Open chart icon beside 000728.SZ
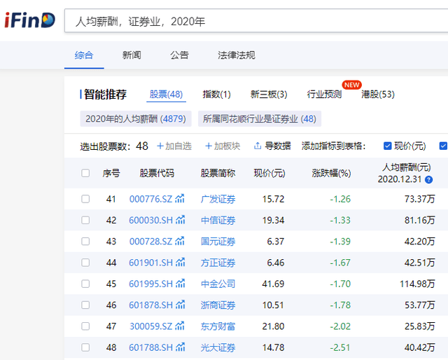 (180, 241)
